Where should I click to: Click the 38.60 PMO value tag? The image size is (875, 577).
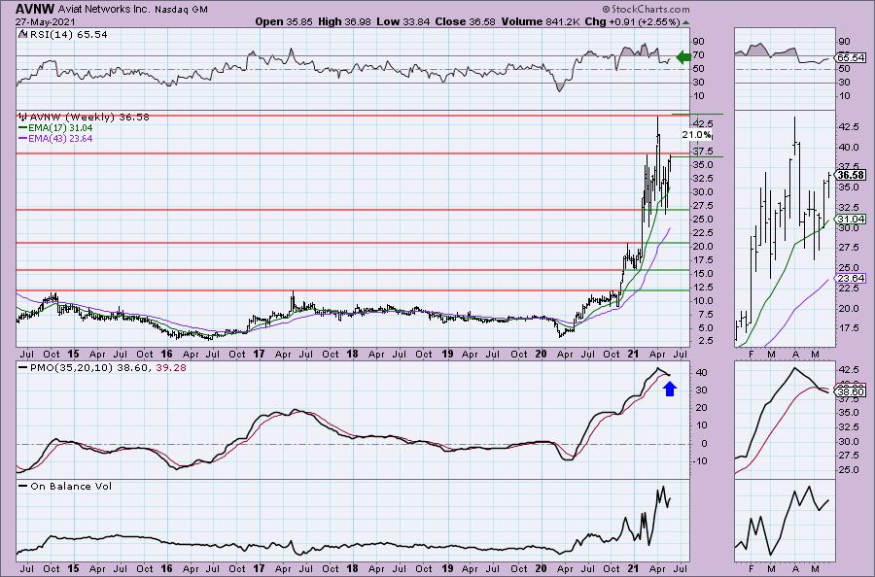pyautogui.click(x=851, y=392)
